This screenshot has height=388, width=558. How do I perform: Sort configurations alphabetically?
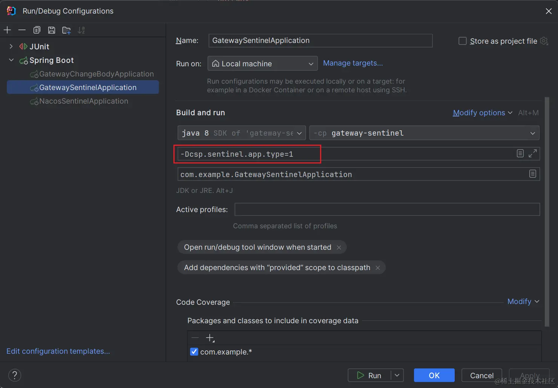click(81, 30)
